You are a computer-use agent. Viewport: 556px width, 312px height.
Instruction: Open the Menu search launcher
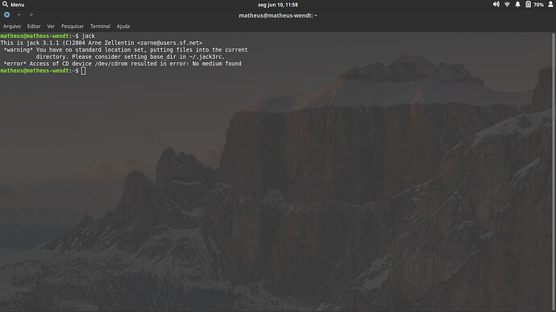click(x=13, y=5)
